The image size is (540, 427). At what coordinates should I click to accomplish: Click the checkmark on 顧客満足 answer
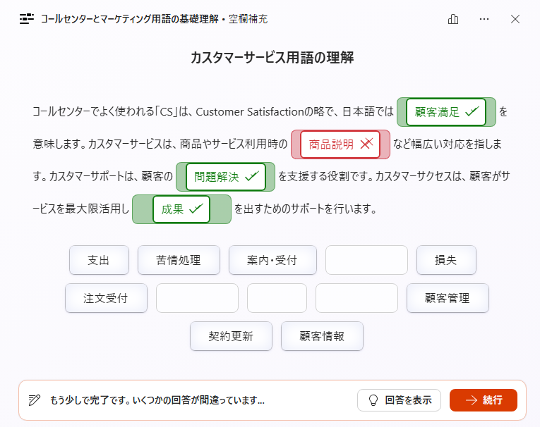[x=472, y=112]
